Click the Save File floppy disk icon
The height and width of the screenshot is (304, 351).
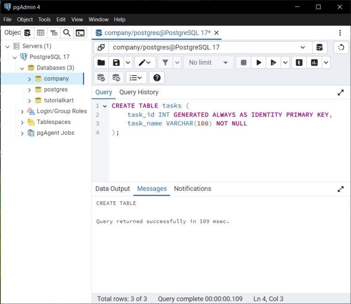tap(116, 62)
